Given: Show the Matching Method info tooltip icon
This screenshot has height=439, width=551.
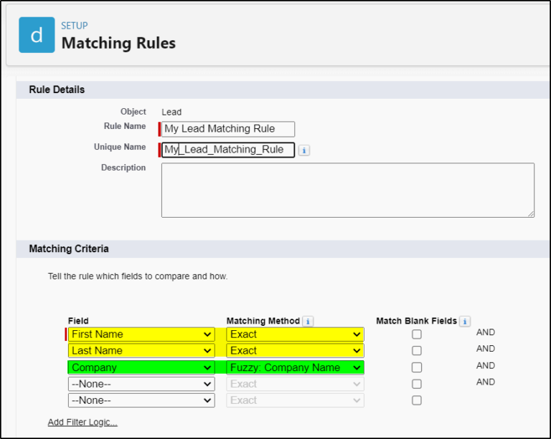Looking at the screenshot, I should coord(308,321).
